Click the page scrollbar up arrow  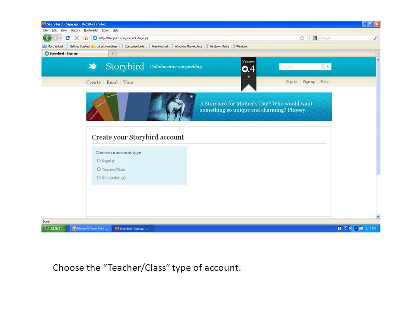pyautogui.click(x=378, y=60)
